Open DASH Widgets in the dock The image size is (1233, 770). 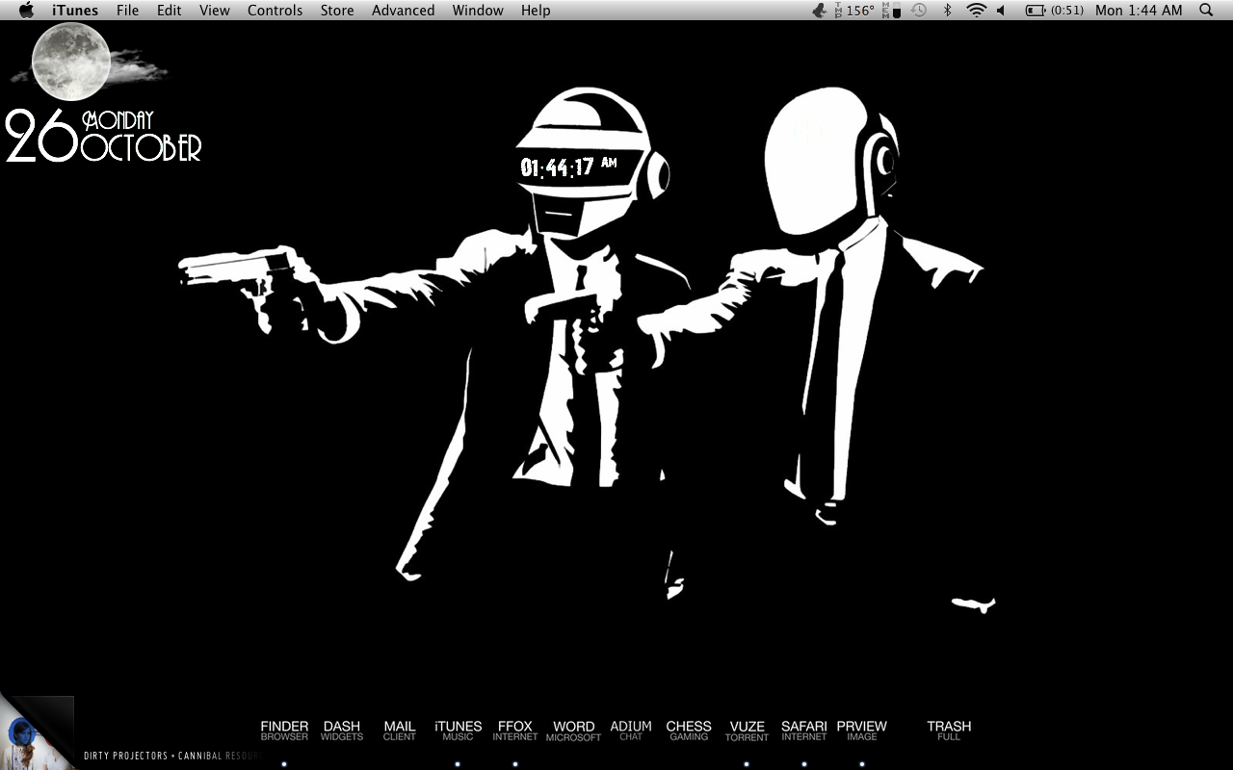click(342, 731)
